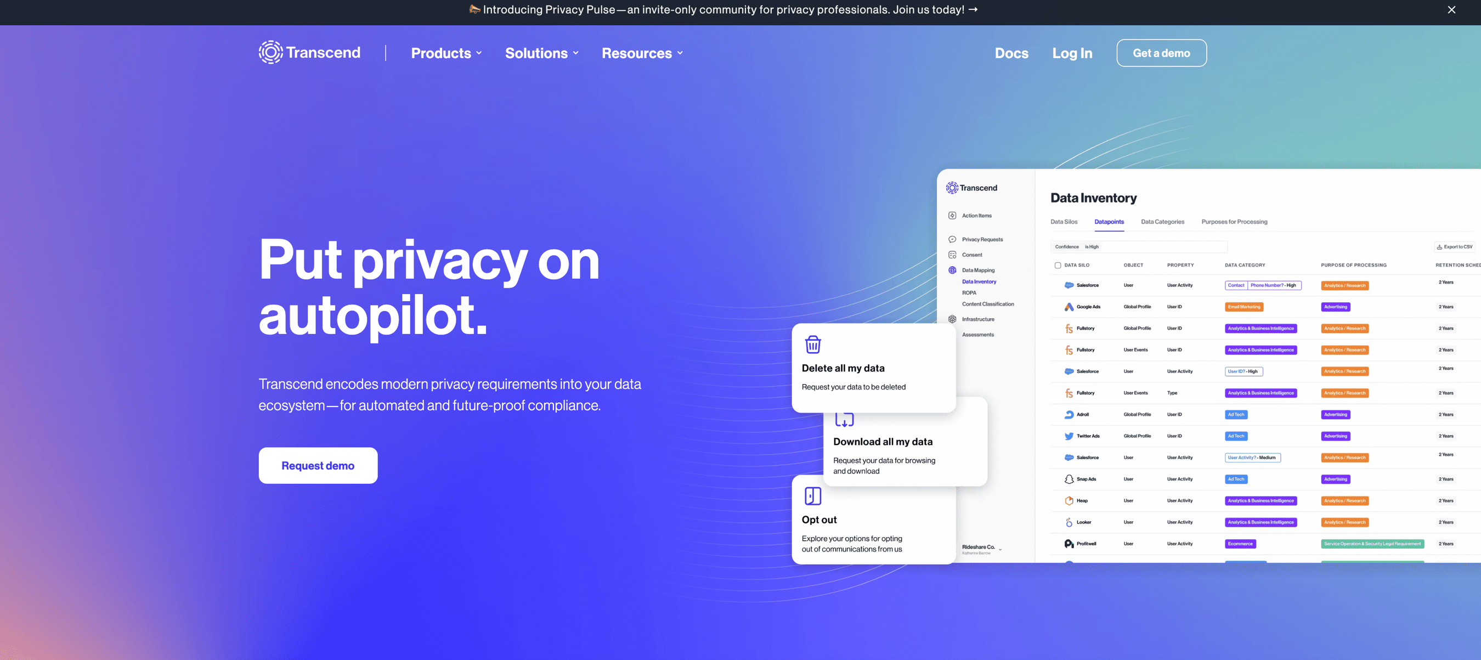Click the Privacy Requests icon in sidebar
1481x660 pixels.
(951, 239)
